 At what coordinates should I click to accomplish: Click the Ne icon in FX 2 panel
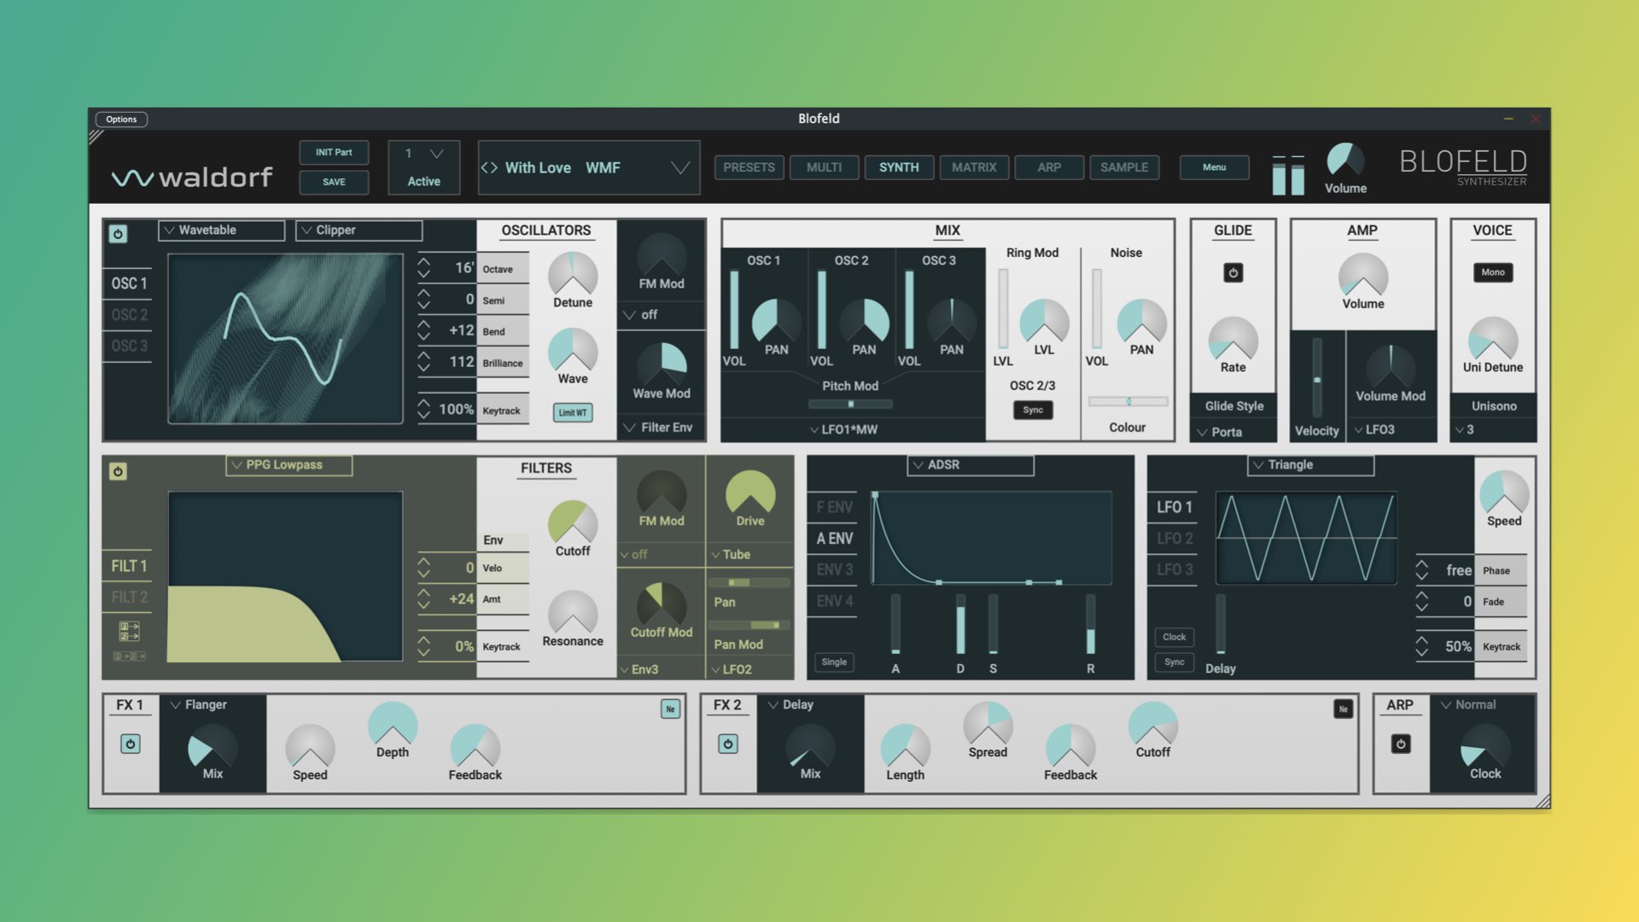pos(1342,709)
